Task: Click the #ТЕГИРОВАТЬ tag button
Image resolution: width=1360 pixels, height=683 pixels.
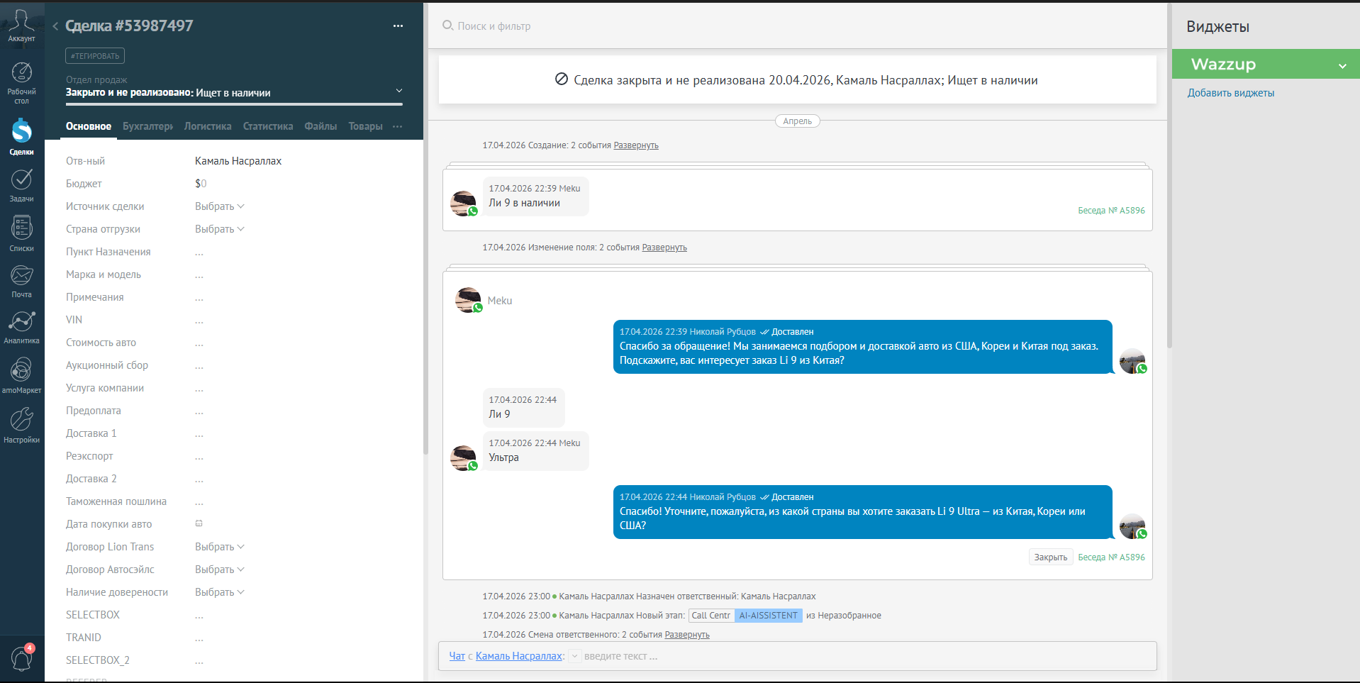Action: coord(95,56)
